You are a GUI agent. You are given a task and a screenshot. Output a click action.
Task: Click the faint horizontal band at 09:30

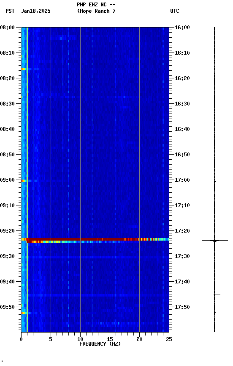coord(95,257)
